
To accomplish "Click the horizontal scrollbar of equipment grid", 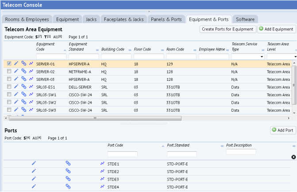I will pos(95,118).
